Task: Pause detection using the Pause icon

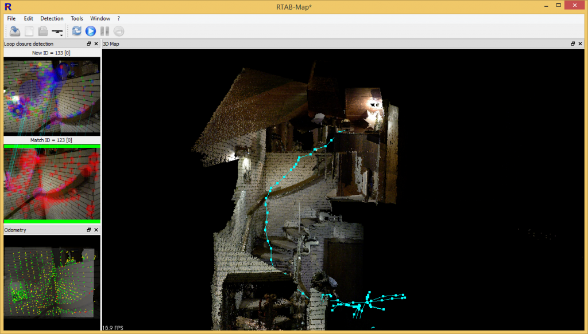Action: (104, 31)
